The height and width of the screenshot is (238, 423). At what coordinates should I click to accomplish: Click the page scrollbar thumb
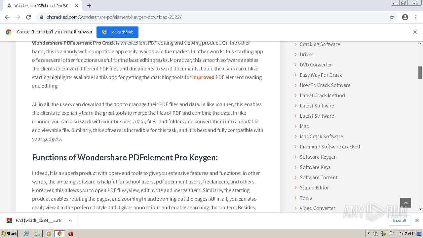pyautogui.click(x=420, y=73)
